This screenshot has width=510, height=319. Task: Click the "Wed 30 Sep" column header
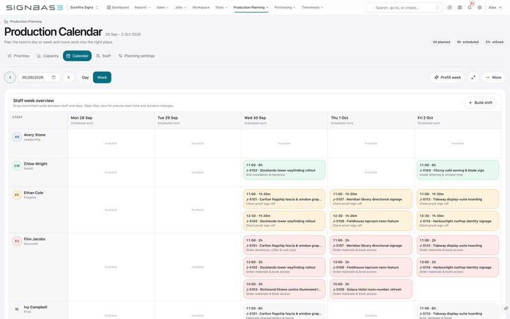[x=284, y=121]
